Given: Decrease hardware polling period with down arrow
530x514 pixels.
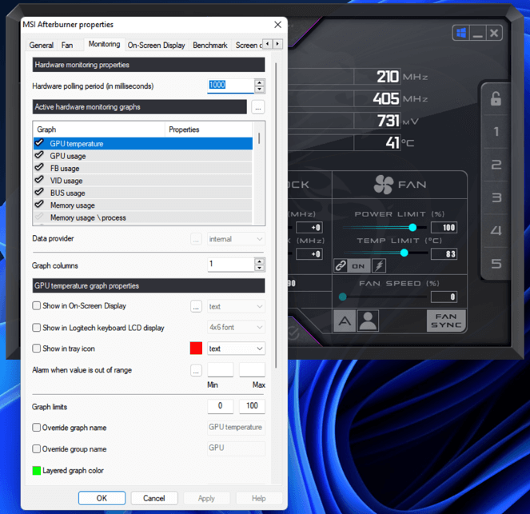Looking at the screenshot, I should click(259, 90).
